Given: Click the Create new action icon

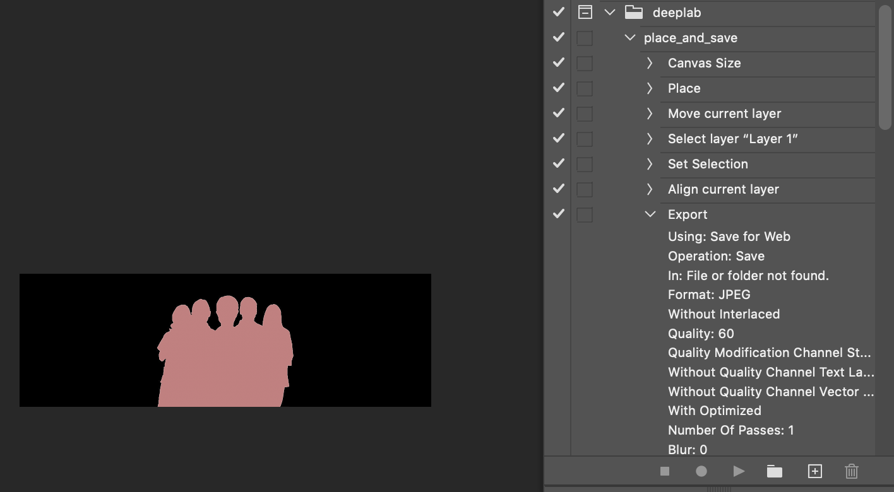Looking at the screenshot, I should pos(814,471).
